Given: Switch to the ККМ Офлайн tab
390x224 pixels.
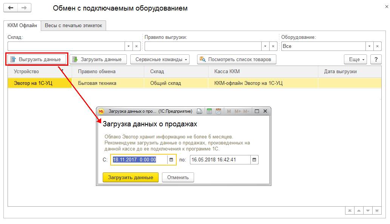Looking at the screenshot, I should click(x=22, y=26).
